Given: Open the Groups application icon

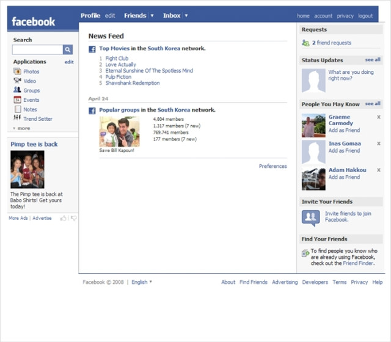Looking at the screenshot, I should [17, 90].
